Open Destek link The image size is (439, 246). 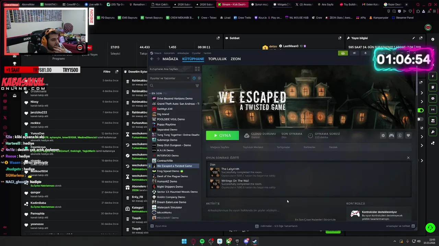(333, 147)
